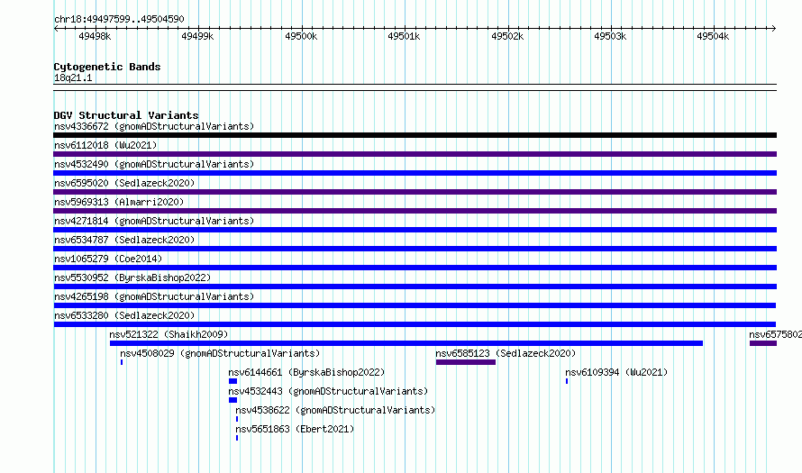Click the purple bar under nsv6112018

(415, 154)
